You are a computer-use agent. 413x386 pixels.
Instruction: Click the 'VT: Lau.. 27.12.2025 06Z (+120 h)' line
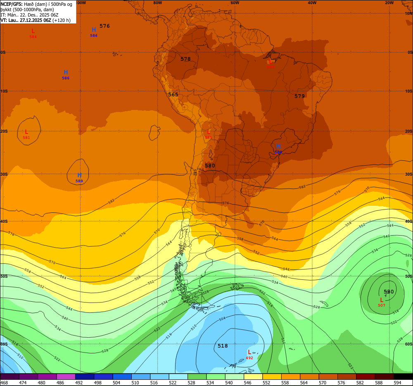click(x=36, y=20)
